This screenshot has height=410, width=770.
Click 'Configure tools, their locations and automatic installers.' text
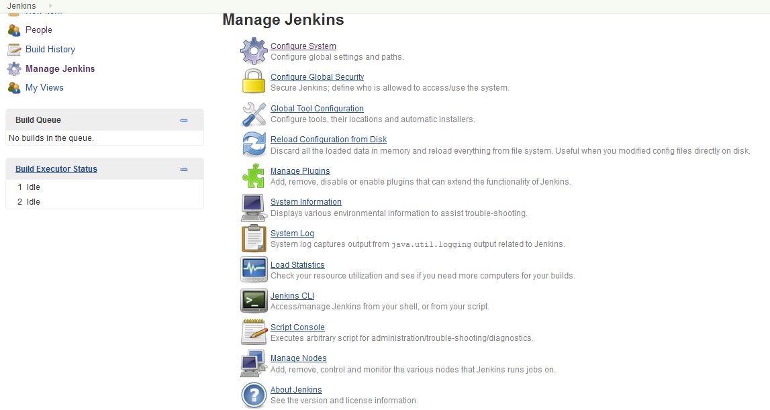click(373, 119)
